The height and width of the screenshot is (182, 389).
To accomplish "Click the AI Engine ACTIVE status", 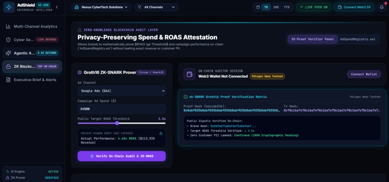I will [x=54, y=171].
